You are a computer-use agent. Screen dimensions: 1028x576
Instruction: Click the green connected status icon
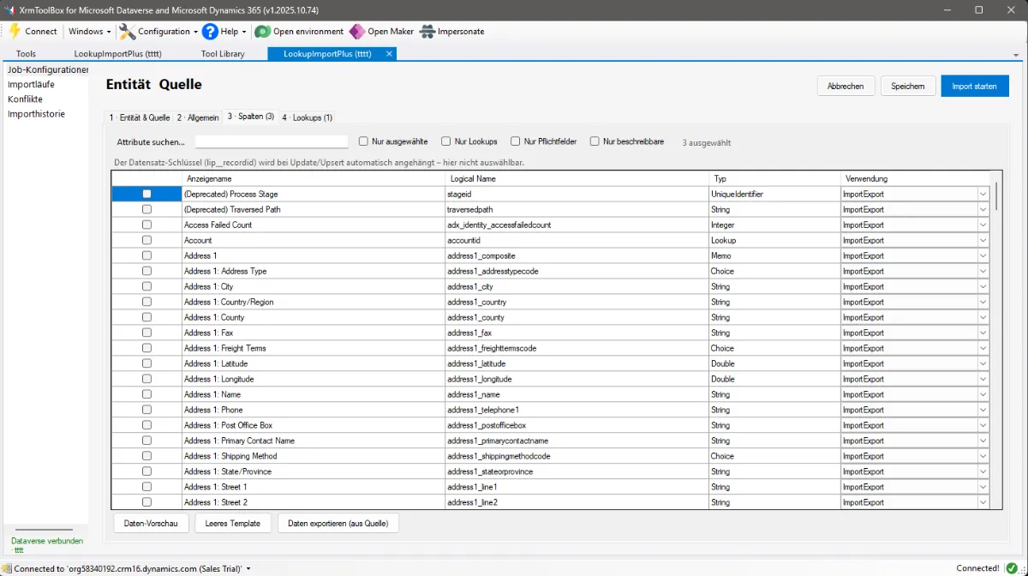point(1012,567)
